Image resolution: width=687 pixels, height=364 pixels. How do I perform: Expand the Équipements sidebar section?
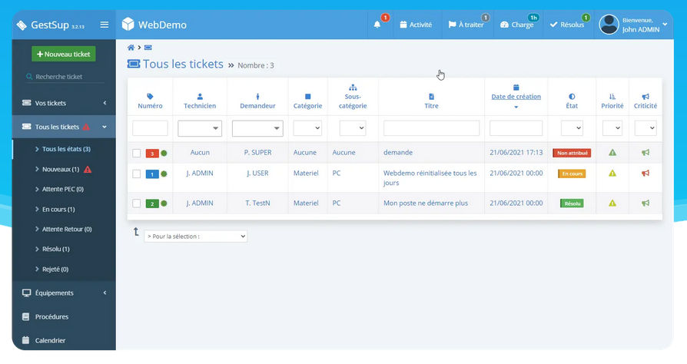click(64, 293)
